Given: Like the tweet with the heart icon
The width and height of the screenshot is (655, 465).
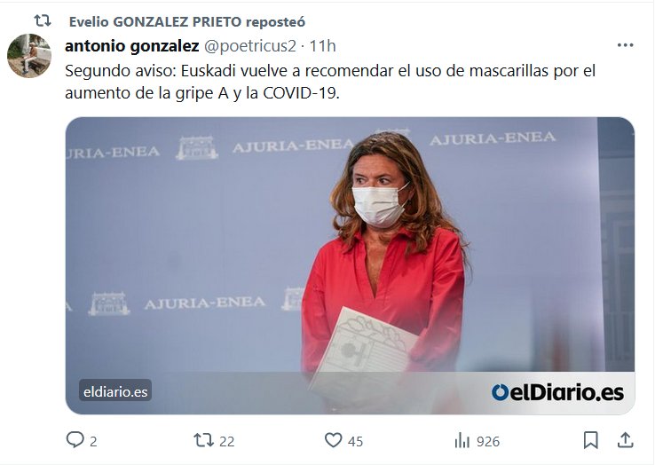Looking at the screenshot, I should coord(334,440).
